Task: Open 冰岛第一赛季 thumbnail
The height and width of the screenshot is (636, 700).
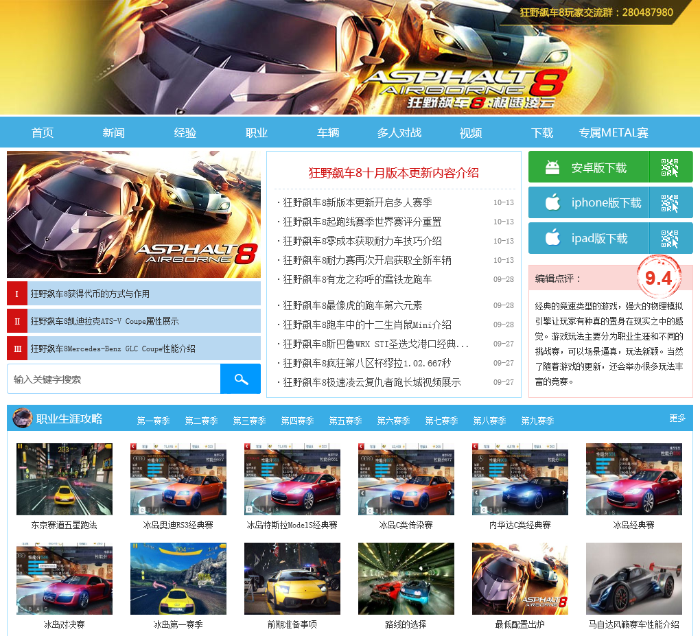Action: (x=178, y=578)
